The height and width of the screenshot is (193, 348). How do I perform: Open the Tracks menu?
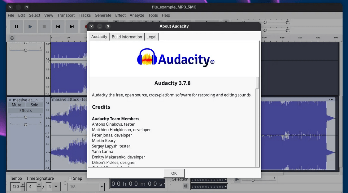[85, 15]
